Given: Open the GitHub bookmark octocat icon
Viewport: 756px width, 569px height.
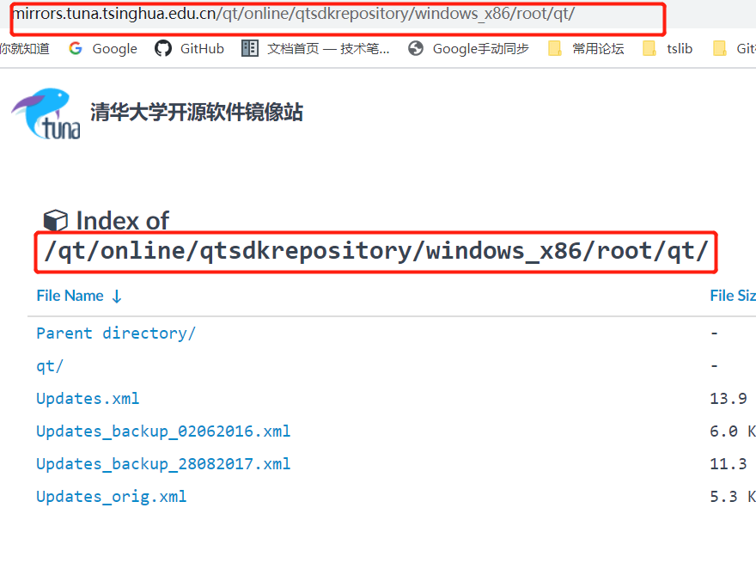Looking at the screenshot, I should coord(163,48).
